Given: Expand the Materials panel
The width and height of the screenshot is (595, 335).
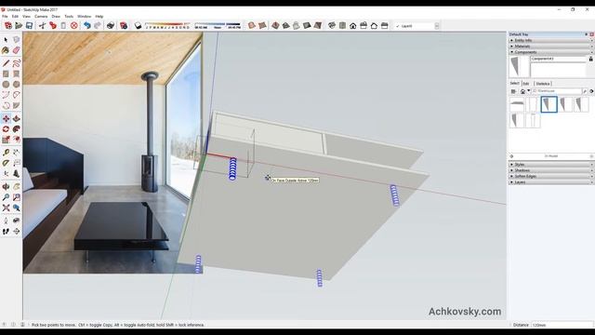Looking at the screenshot, I should (550, 46).
